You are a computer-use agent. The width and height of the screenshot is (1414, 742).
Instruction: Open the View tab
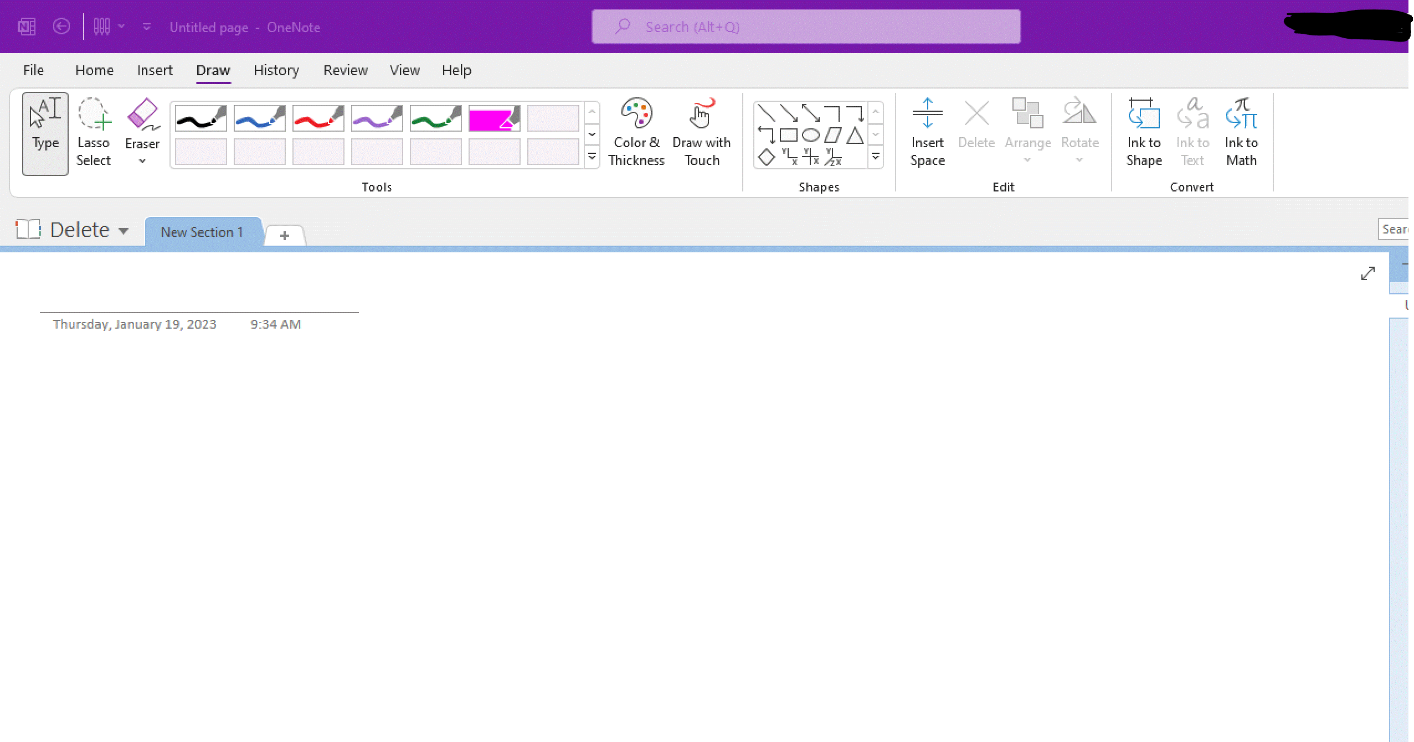pos(405,70)
